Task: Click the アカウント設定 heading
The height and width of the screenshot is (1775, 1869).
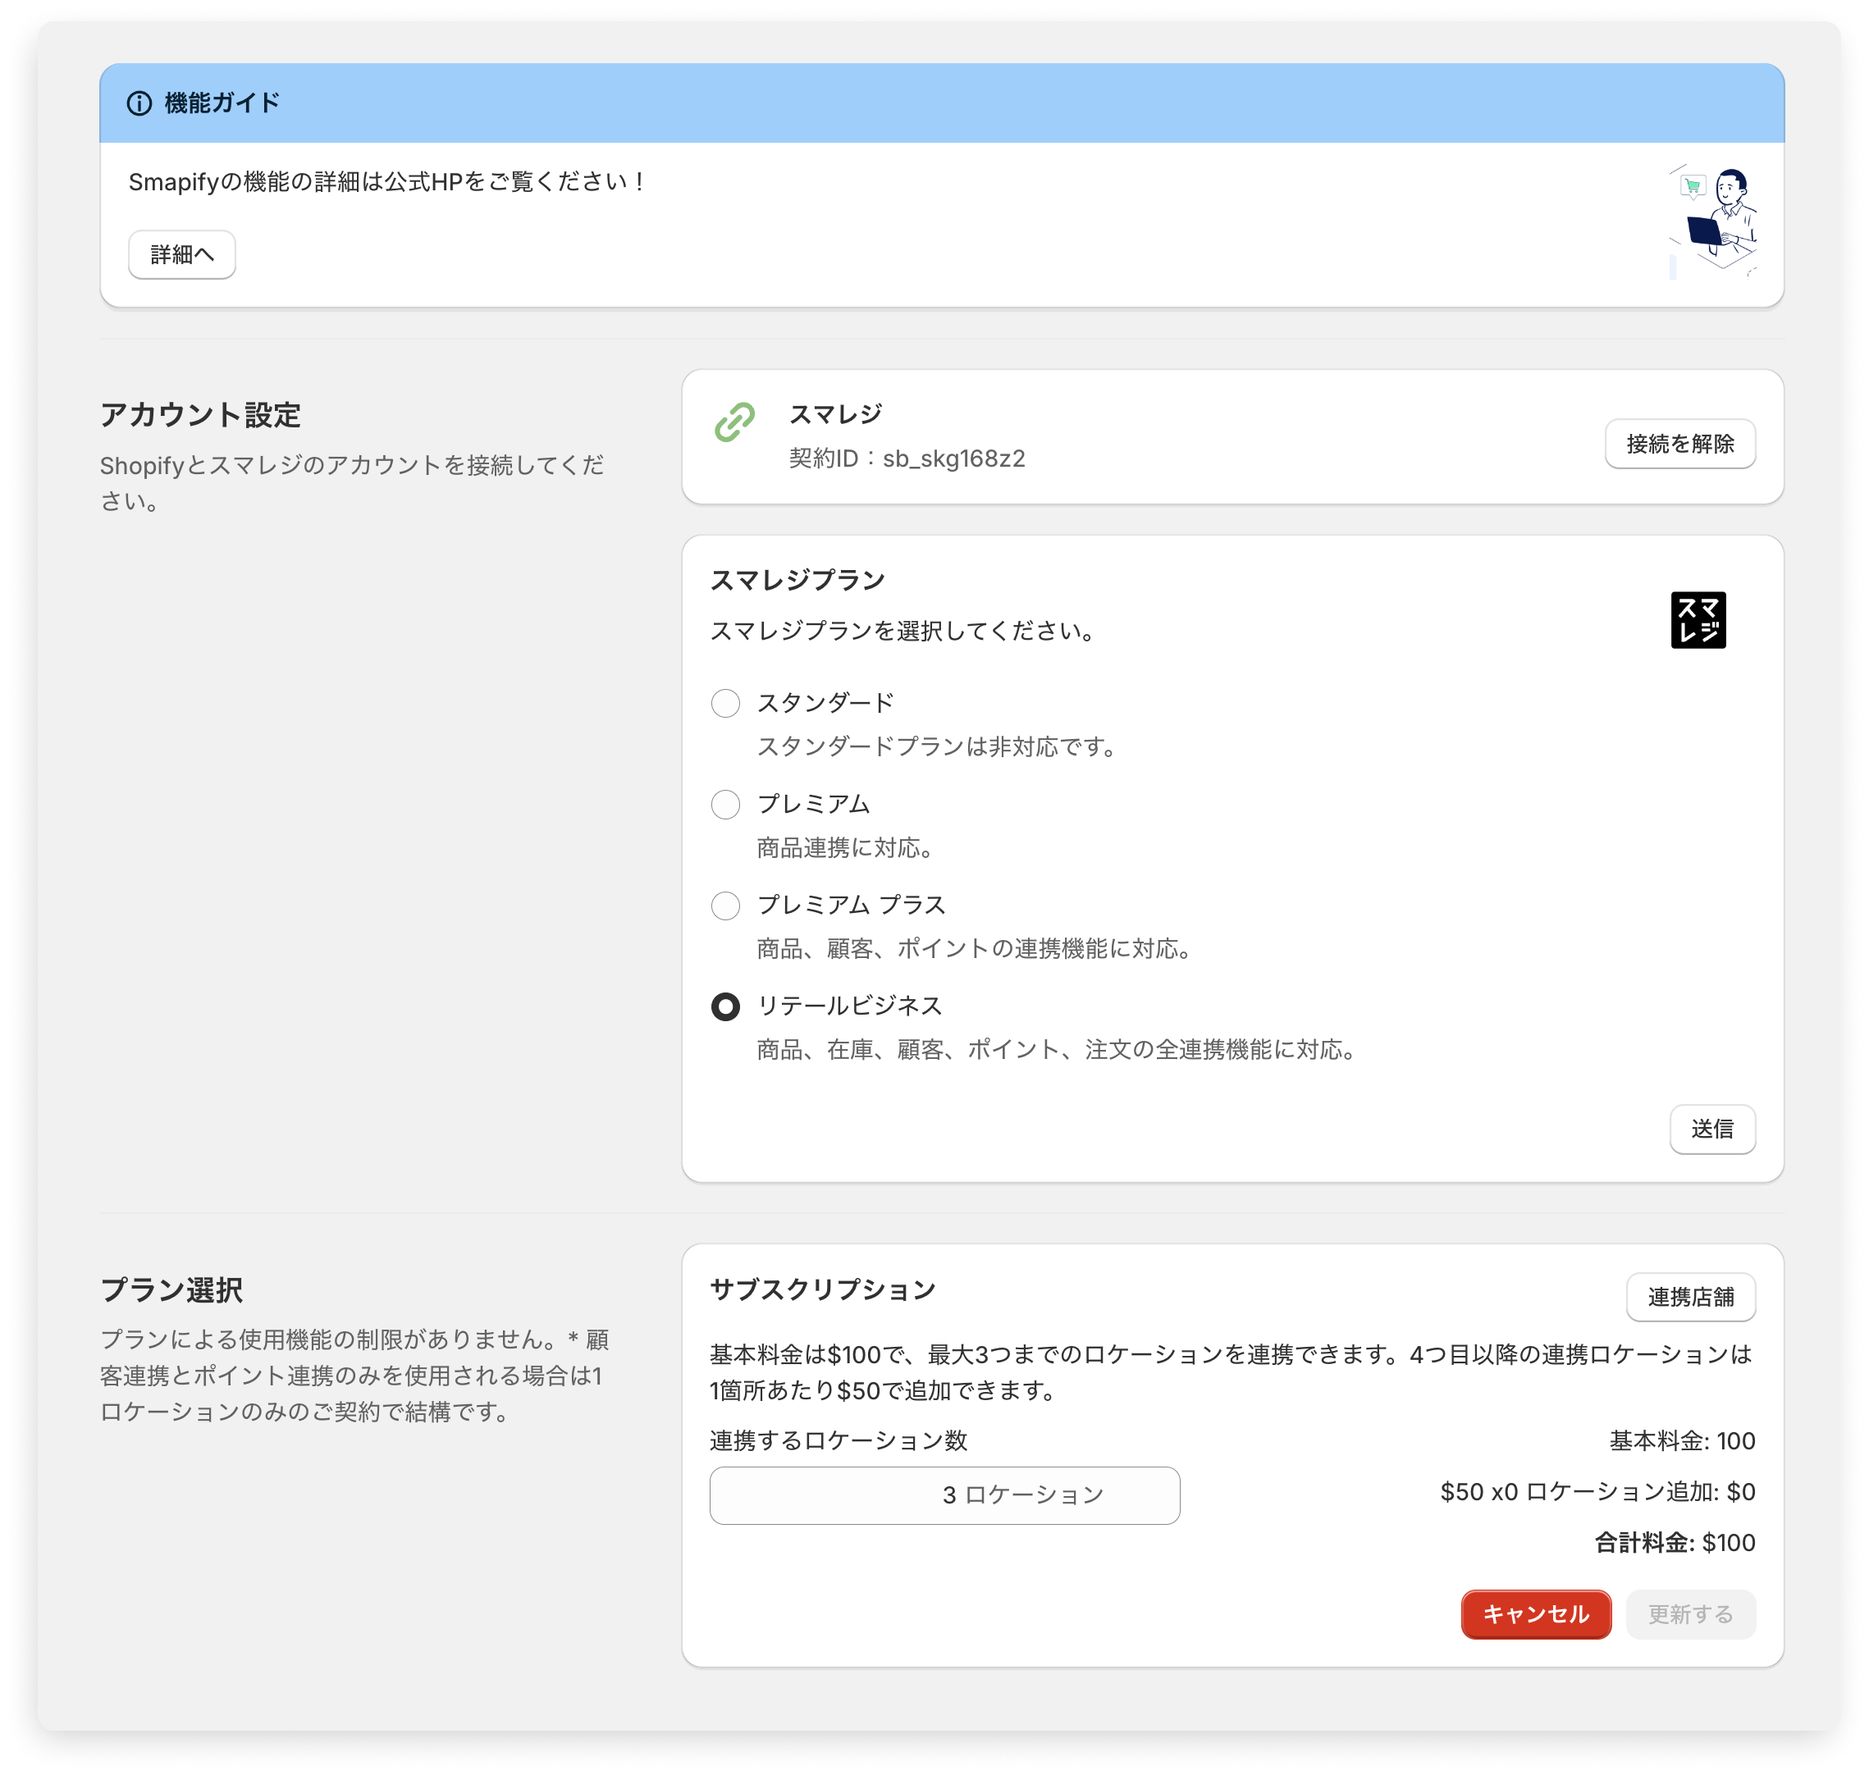Action: 201,414
